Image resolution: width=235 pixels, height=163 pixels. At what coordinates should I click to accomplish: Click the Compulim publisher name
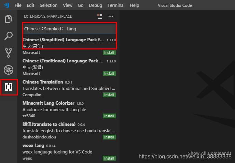click(32, 95)
